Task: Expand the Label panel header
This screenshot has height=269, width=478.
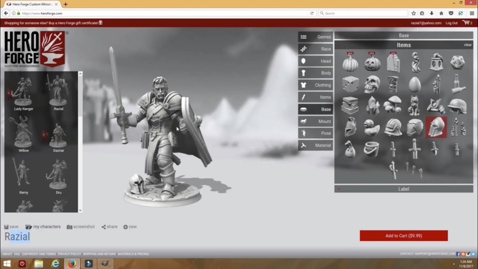Action: pyautogui.click(x=404, y=189)
